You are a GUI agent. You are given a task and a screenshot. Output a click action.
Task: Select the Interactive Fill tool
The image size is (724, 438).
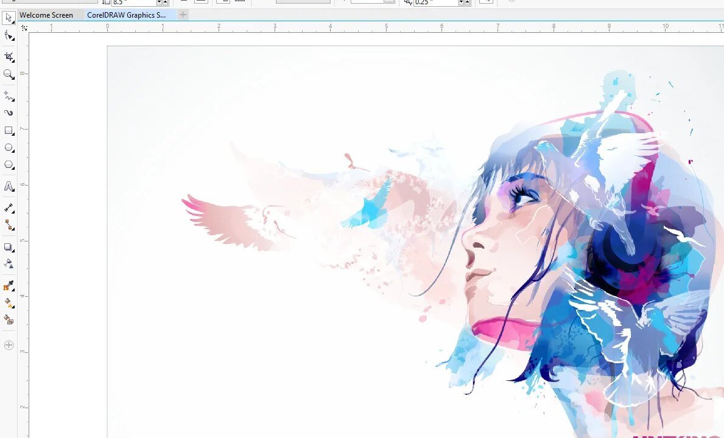(x=9, y=302)
